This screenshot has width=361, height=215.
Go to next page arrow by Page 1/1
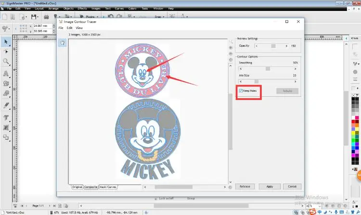pos(50,206)
